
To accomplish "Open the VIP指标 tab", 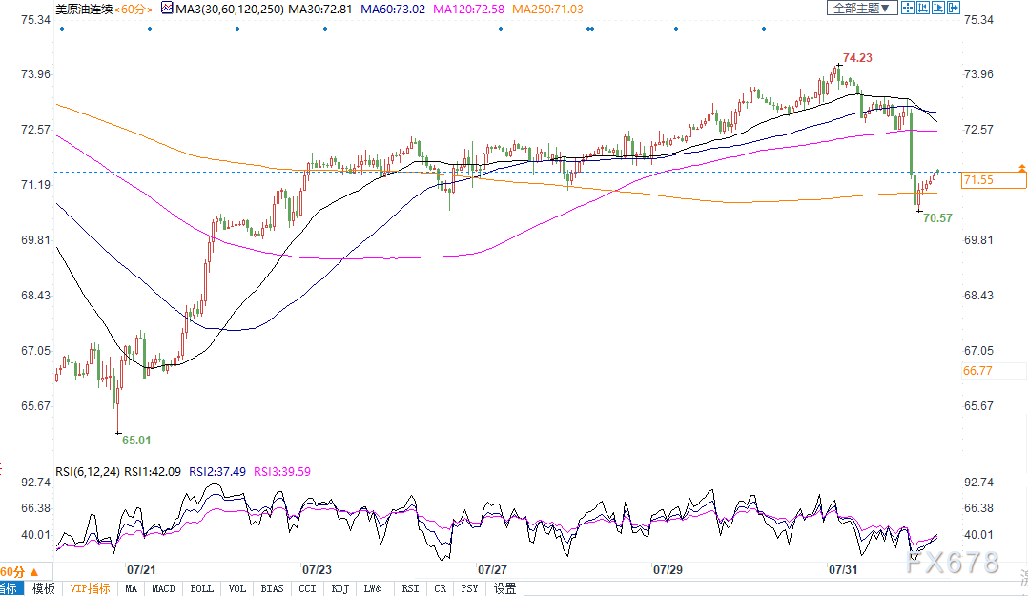I will [x=90, y=588].
